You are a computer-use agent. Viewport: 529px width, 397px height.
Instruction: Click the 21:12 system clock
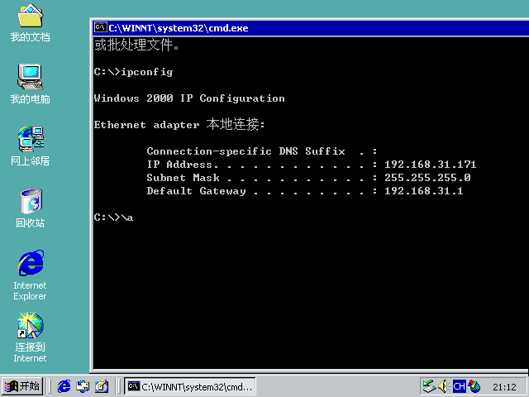[x=504, y=387]
